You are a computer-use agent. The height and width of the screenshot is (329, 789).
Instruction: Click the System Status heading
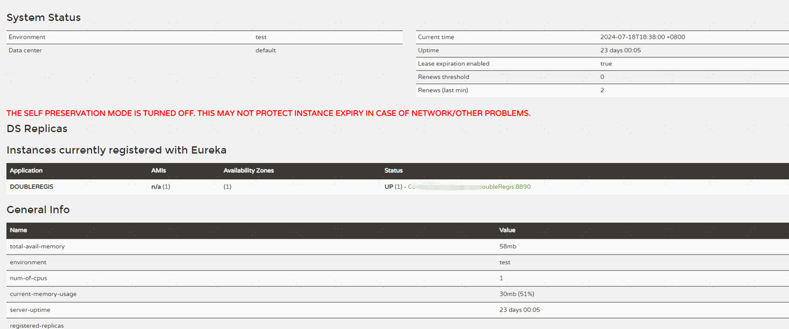(44, 17)
